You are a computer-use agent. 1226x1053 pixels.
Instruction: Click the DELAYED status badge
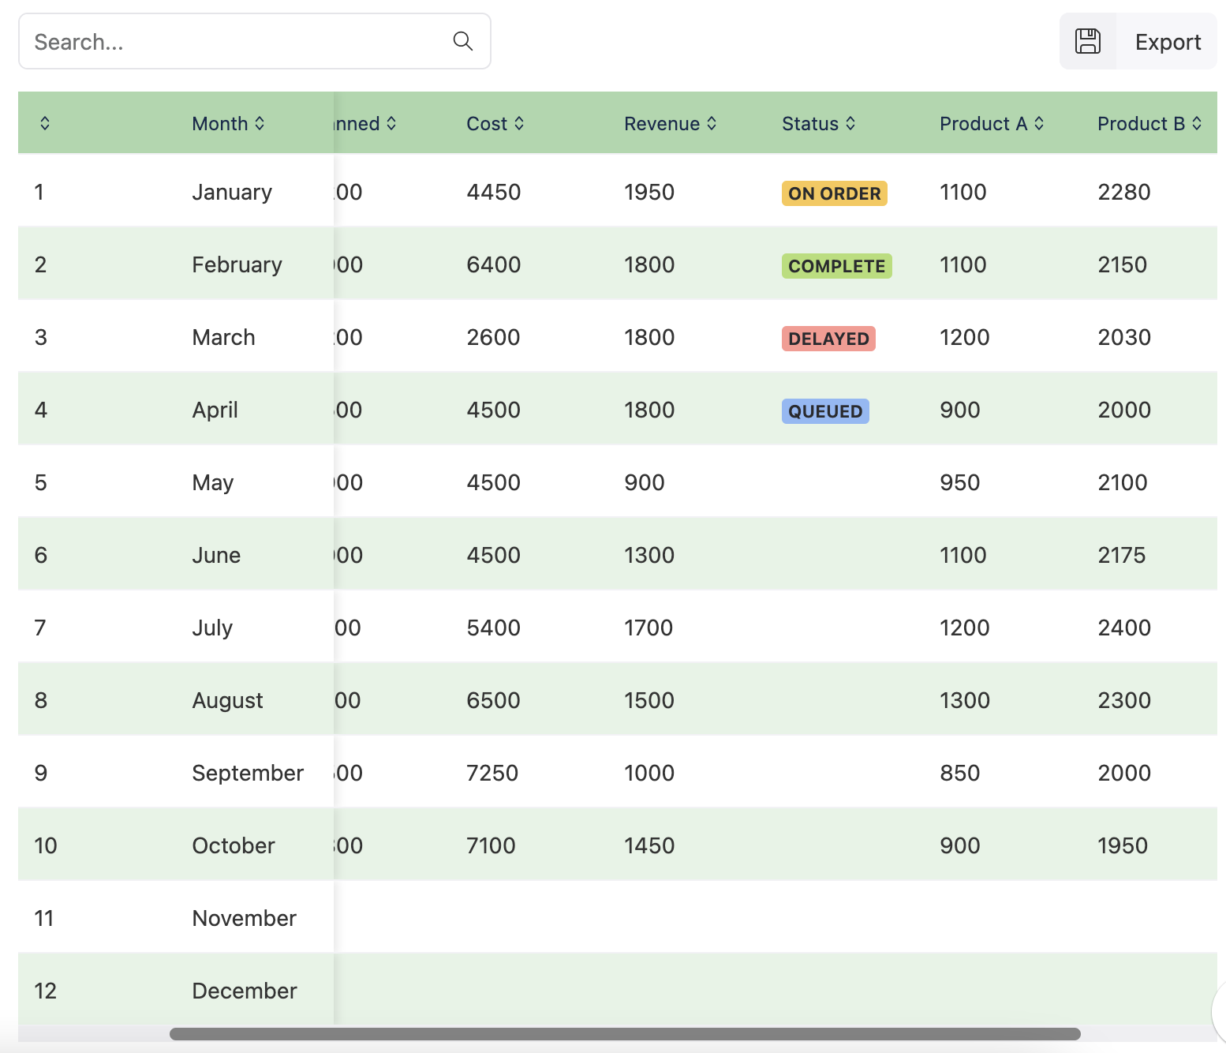pyautogui.click(x=828, y=339)
